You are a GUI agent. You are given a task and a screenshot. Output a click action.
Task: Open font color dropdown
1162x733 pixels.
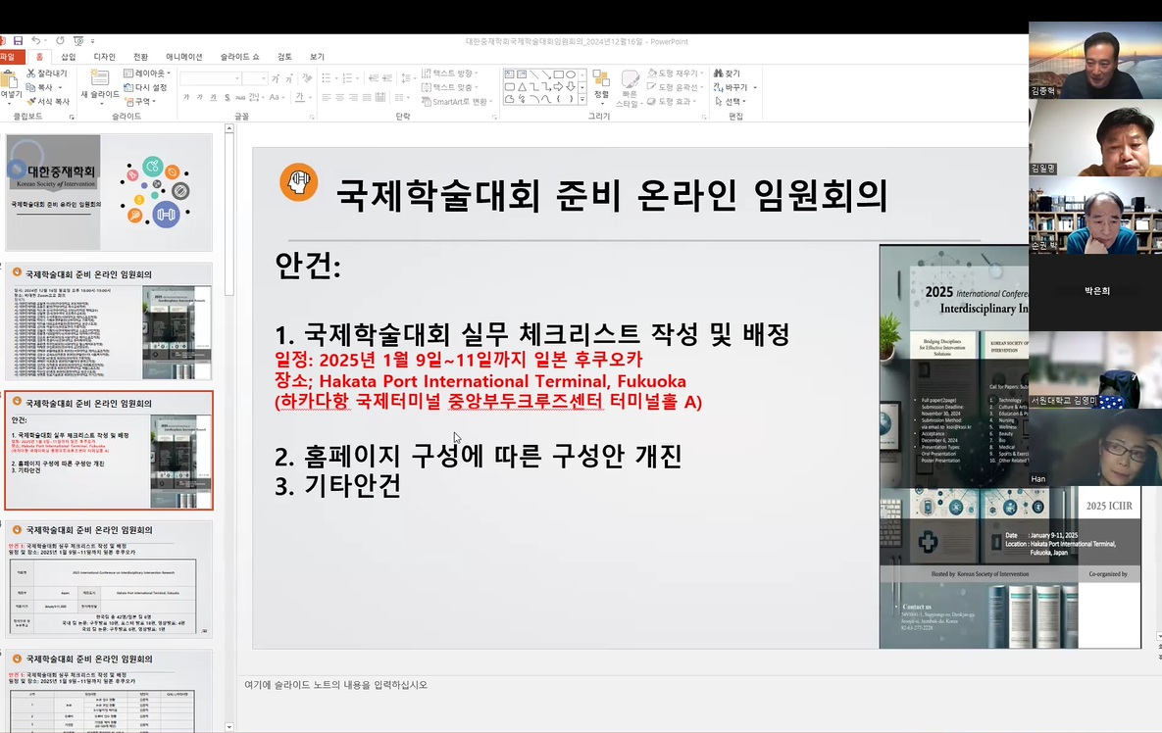point(309,98)
